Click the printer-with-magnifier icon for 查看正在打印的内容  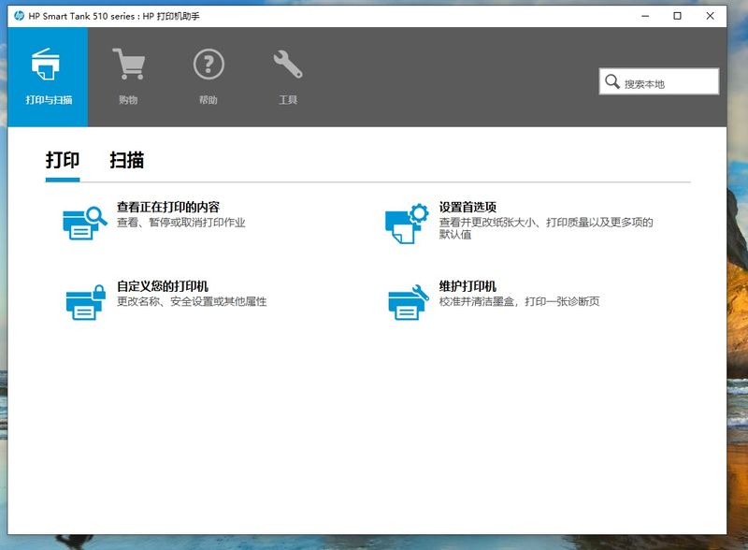click(x=84, y=223)
